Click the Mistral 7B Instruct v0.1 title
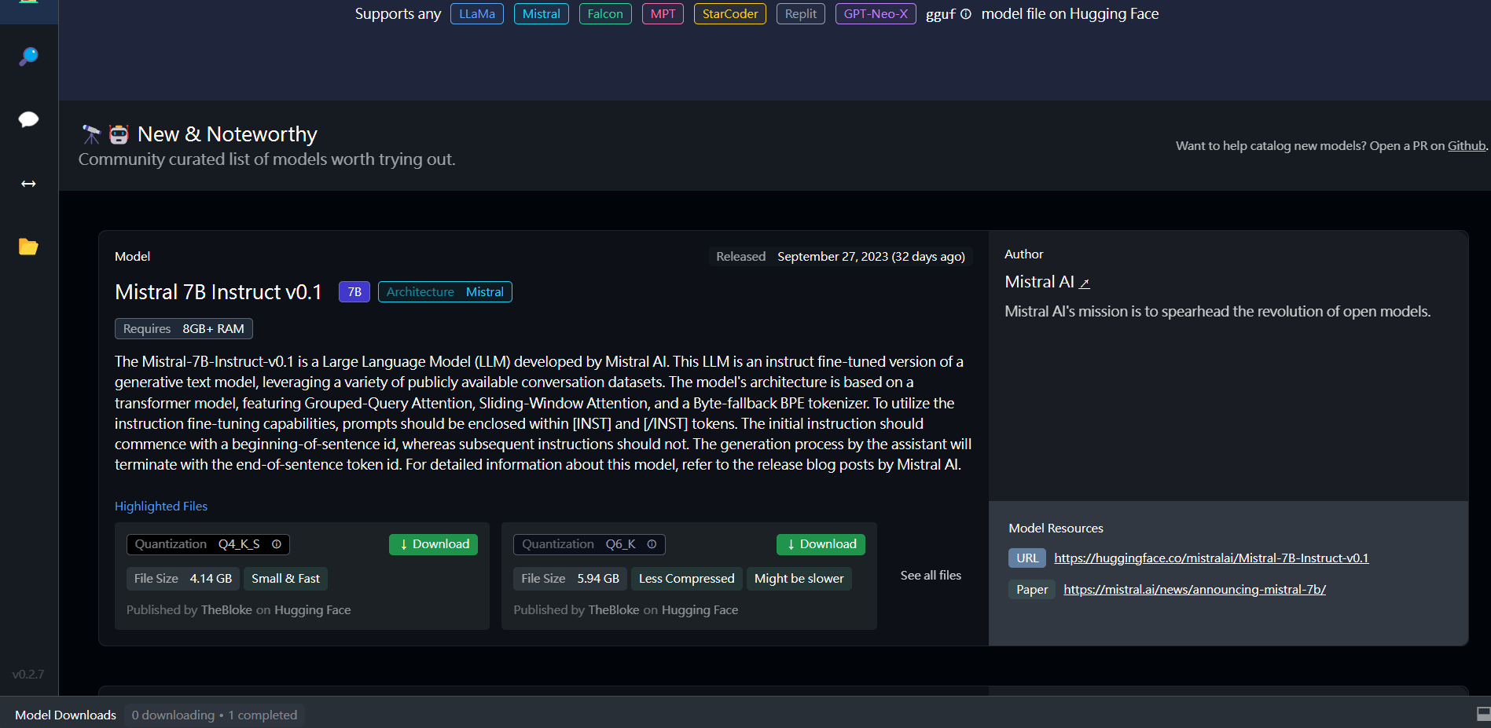This screenshot has width=1491, height=728. (219, 292)
